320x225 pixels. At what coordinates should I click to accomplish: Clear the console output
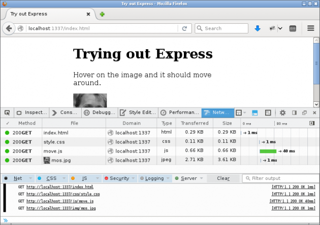pos(223,178)
